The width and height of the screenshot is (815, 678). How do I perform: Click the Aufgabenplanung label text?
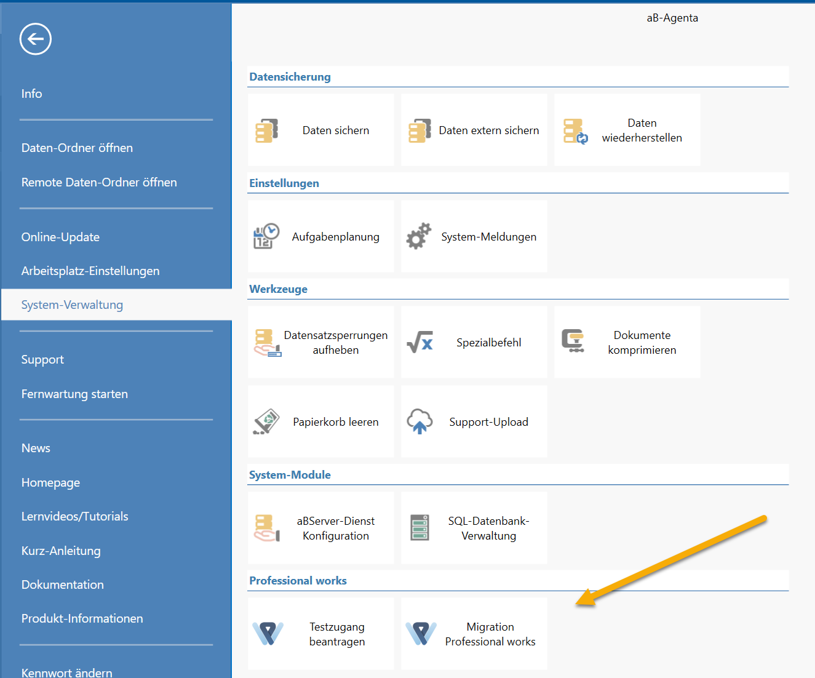coord(336,237)
